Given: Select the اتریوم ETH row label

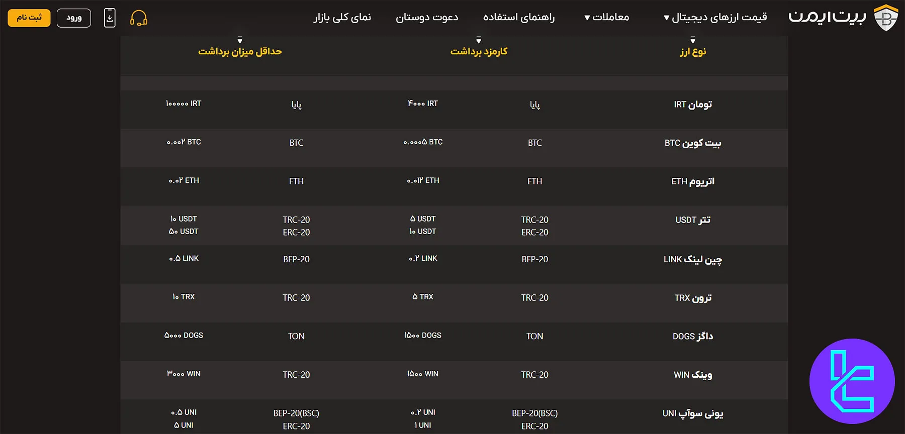Looking at the screenshot, I should coord(693,181).
